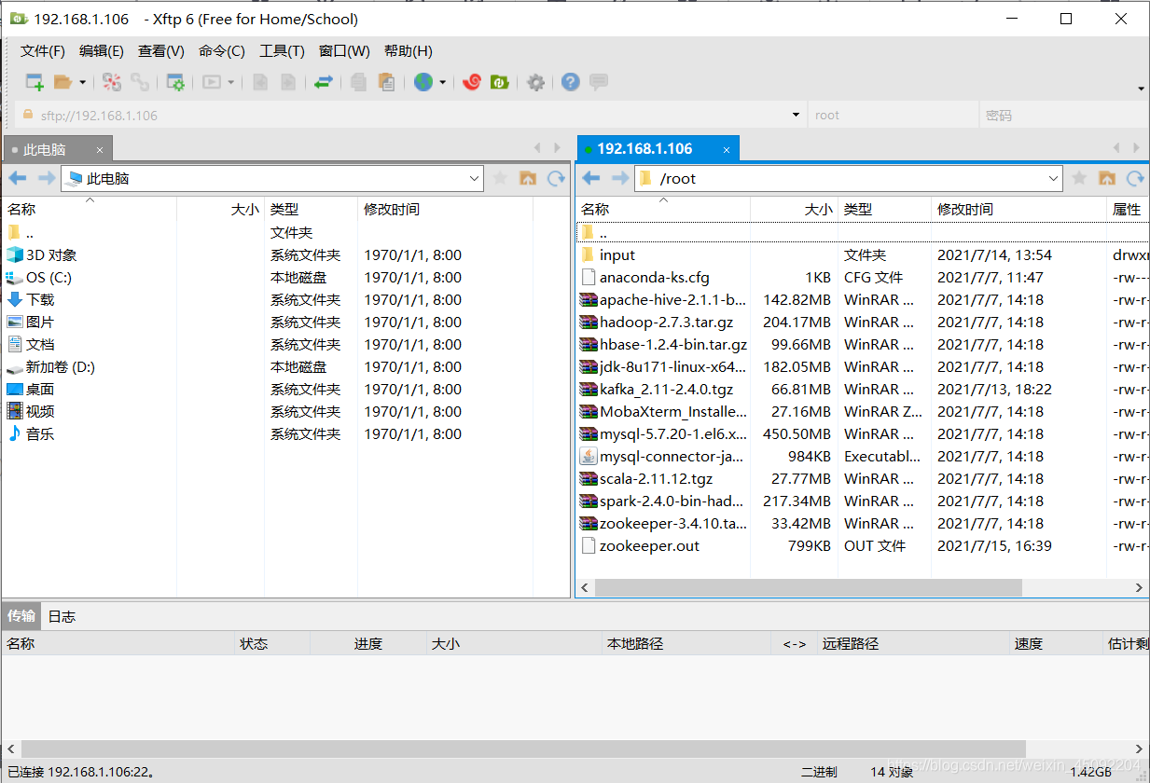Click the synchronize green-blue arrows icon

point(323,82)
